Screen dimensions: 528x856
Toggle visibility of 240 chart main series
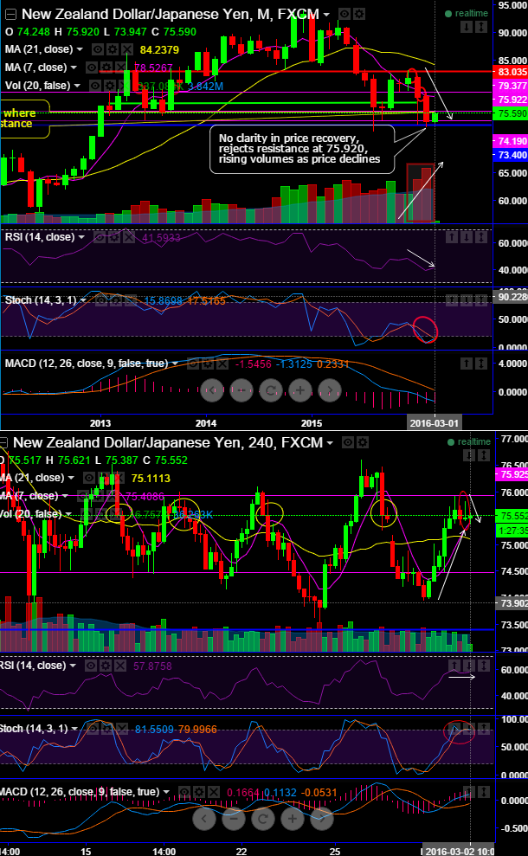348,443
